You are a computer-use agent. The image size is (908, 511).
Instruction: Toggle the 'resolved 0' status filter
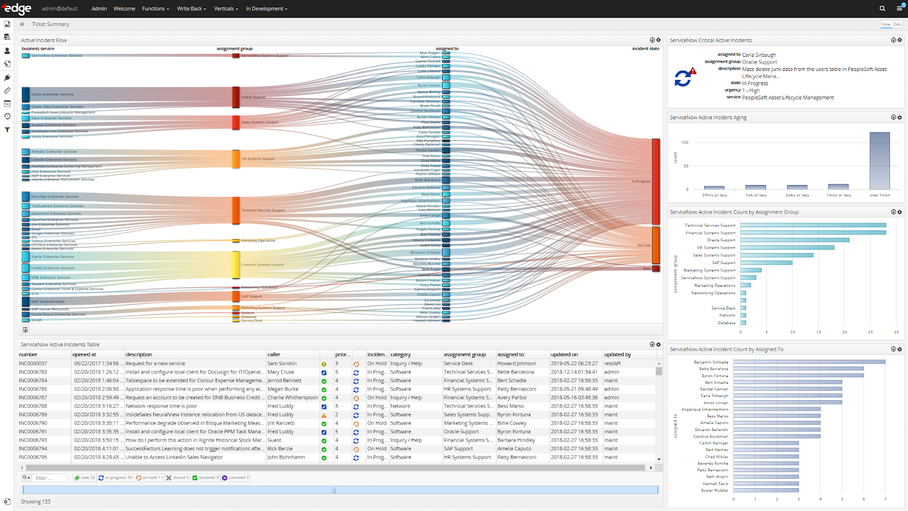pyautogui.click(x=205, y=478)
